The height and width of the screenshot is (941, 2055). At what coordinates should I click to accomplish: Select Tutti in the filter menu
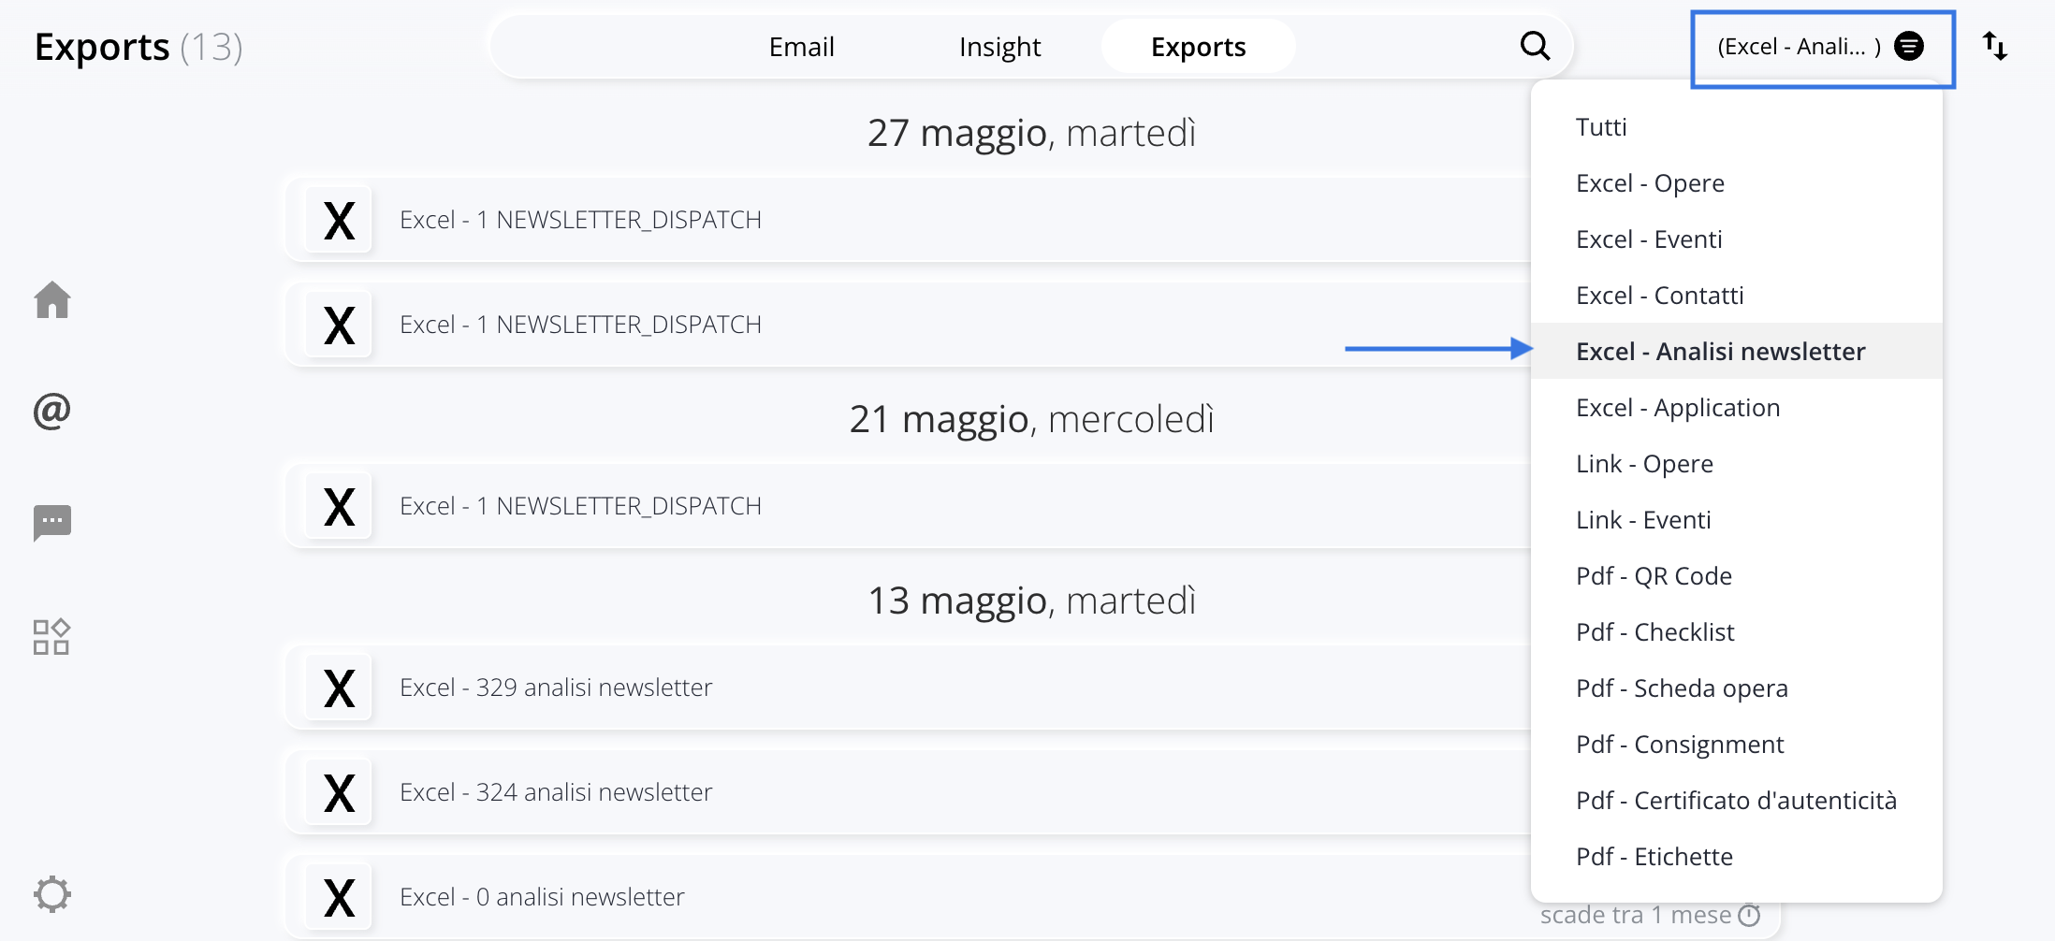pyautogui.click(x=1601, y=126)
